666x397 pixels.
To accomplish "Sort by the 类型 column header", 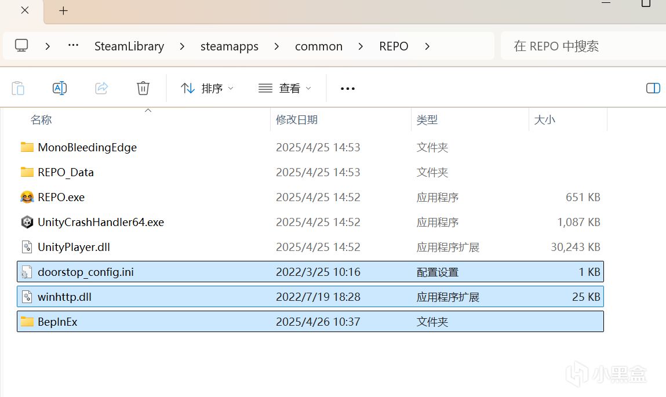I will click(x=427, y=120).
